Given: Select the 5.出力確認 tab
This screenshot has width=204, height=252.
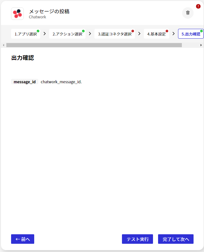Looking at the screenshot, I should [x=191, y=34].
